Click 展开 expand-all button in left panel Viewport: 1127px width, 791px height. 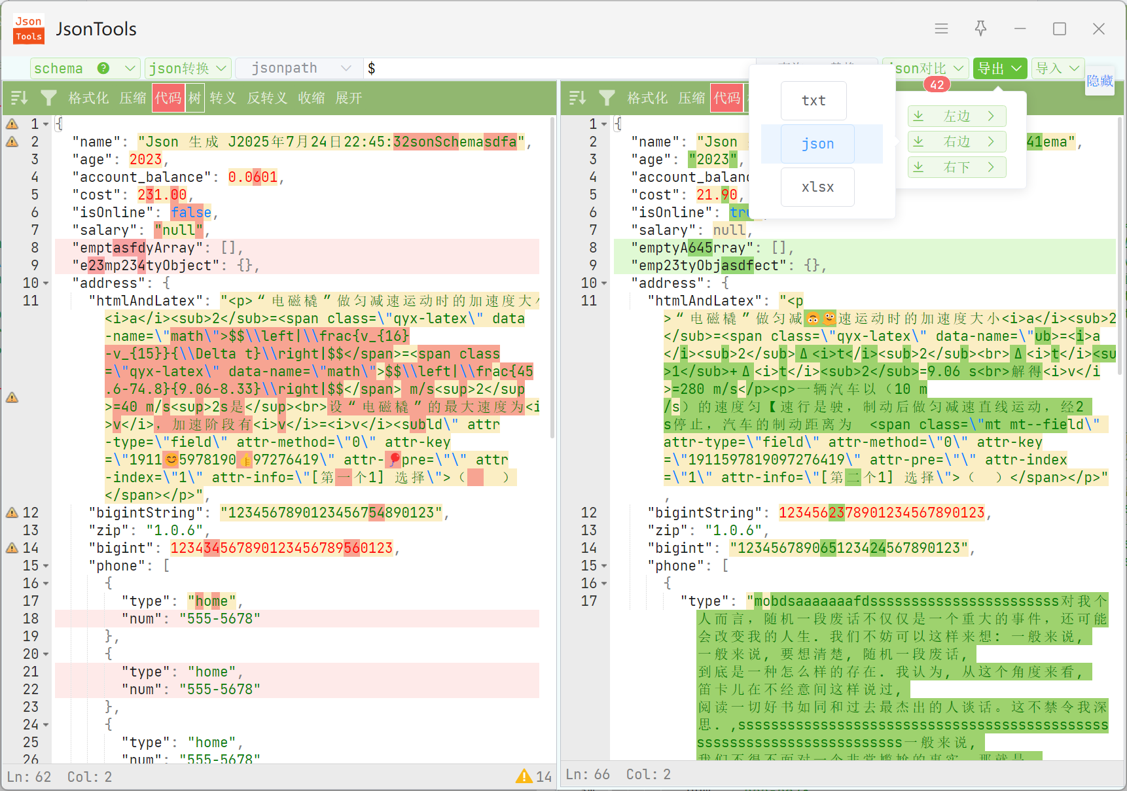point(349,98)
